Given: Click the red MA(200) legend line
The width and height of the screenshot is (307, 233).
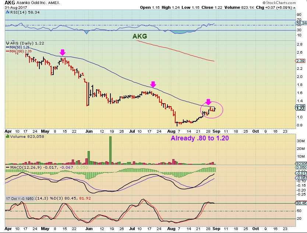Looking at the screenshot, I should 8,51.
